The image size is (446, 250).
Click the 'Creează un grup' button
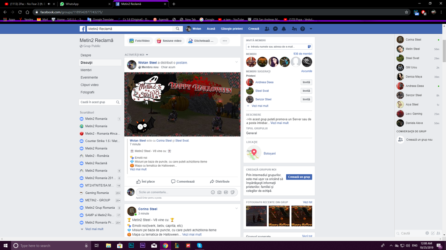click(299, 177)
